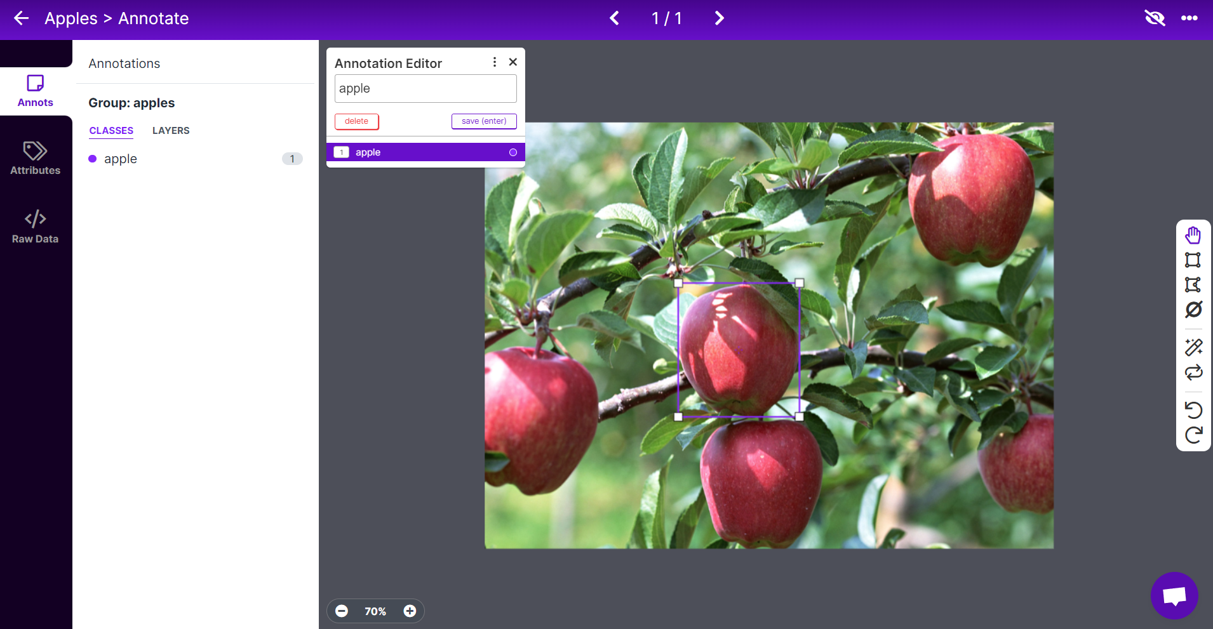Click the repeat annotation tool
The image size is (1213, 629).
tap(1193, 373)
